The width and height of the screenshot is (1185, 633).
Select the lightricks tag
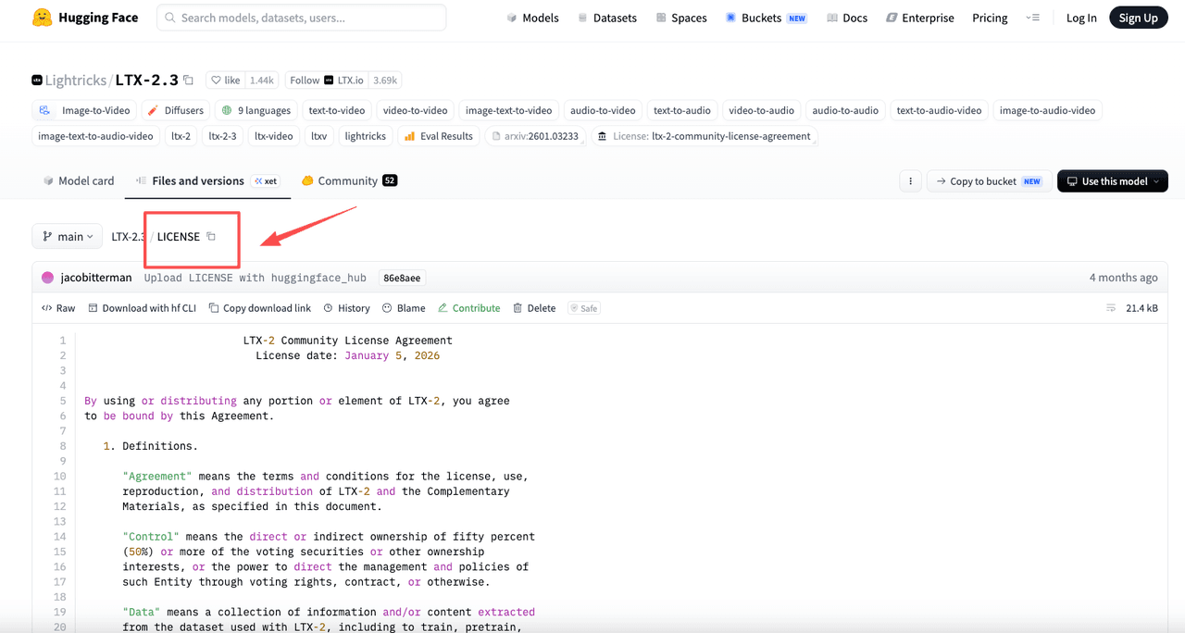[x=365, y=136]
